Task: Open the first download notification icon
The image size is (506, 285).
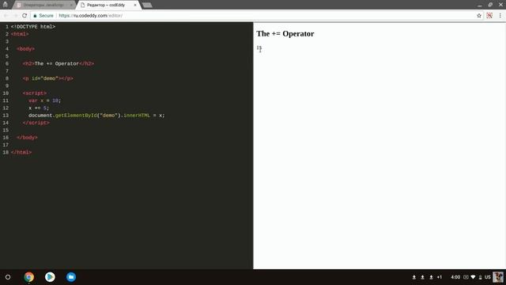Action: pos(414,277)
